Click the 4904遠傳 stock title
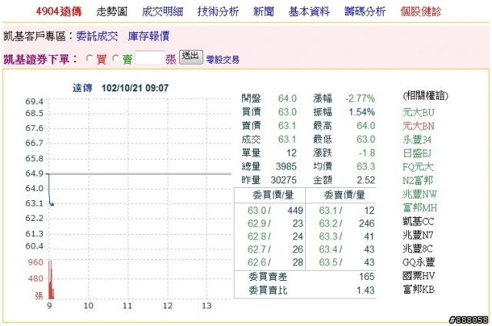The width and height of the screenshot is (492, 326). click(58, 12)
